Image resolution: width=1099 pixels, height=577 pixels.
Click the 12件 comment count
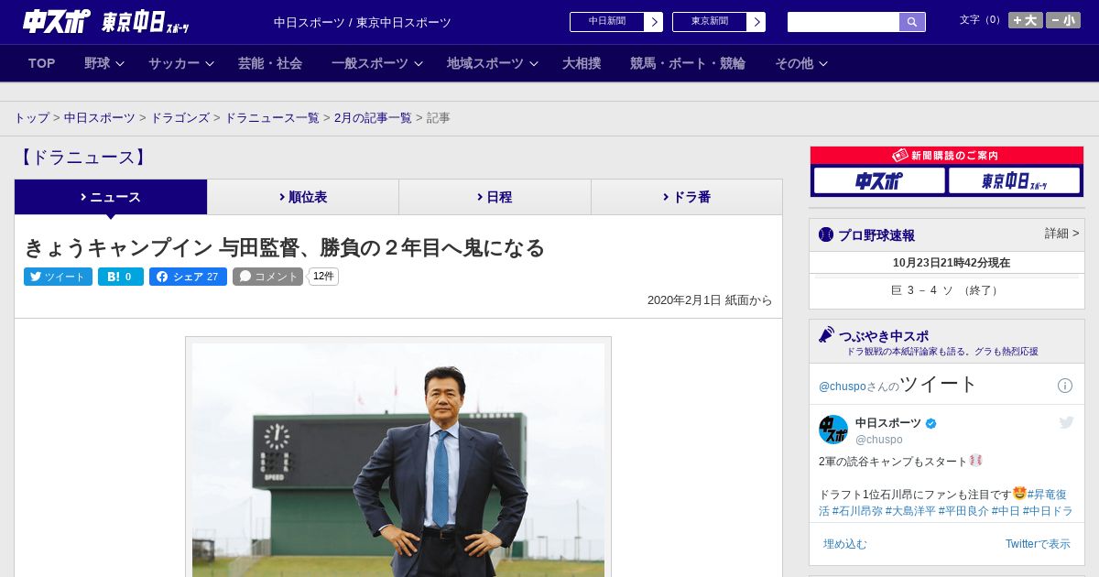[323, 276]
